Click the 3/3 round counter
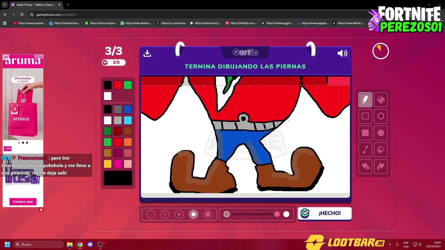 (114, 51)
